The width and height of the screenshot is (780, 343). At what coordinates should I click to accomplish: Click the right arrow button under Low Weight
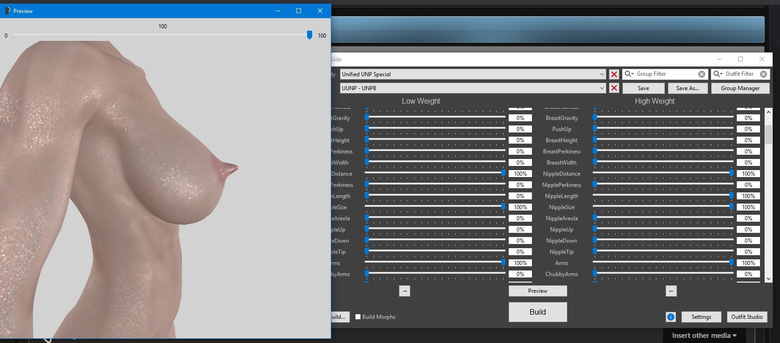[x=405, y=291]
